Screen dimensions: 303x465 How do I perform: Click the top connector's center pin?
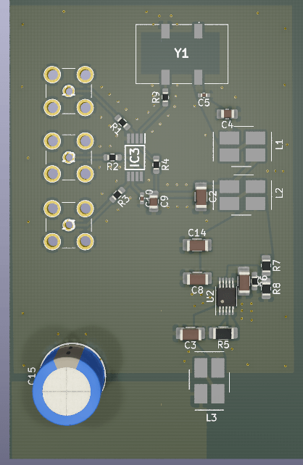point(69,91)
